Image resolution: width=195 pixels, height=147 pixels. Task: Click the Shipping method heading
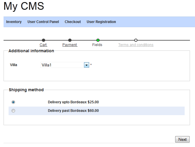(26, 90)
